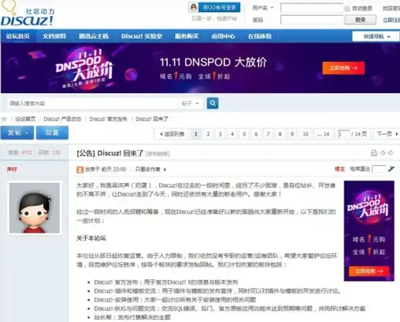The image size is (400, 322).
Task: Open the 应用中心 nav tab
Action: (x=223, y=36)
